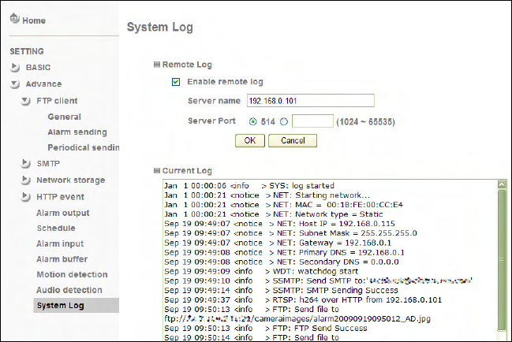Collapse the Advance settings section

(15, 84)
